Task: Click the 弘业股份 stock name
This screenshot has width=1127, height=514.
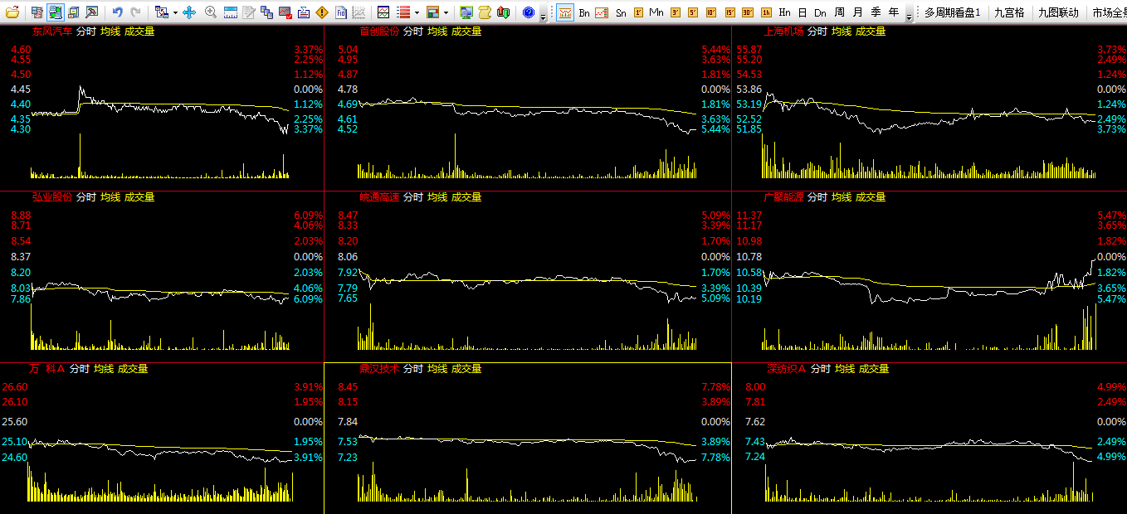Action: [52, 197]
